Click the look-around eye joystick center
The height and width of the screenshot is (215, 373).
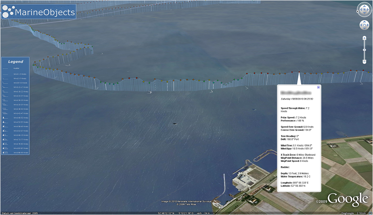364,10
